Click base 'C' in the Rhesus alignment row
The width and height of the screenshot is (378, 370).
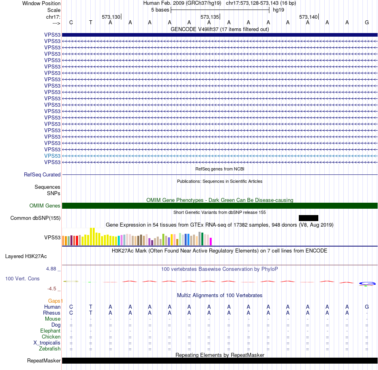[71, 313]
